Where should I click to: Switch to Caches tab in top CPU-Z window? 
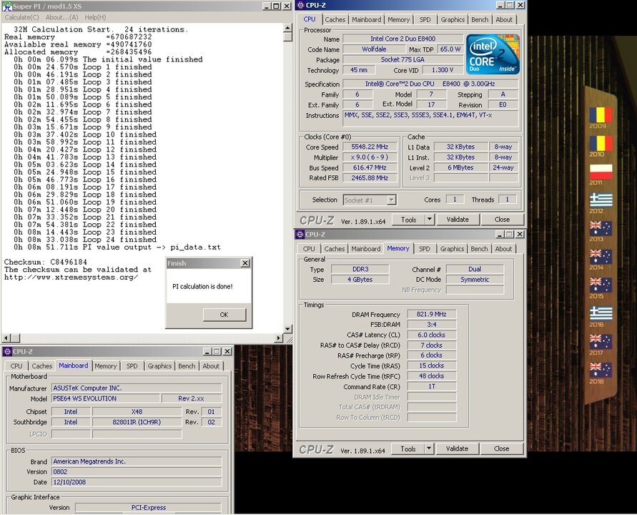coord(335,19)
